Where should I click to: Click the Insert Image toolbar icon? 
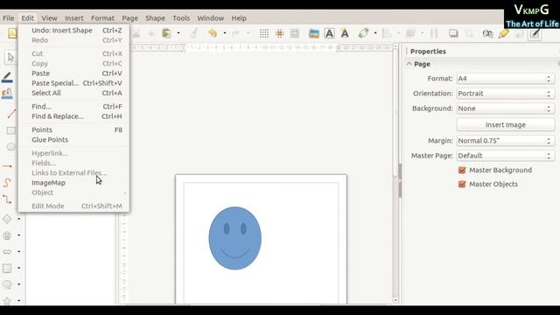(313, 33)
